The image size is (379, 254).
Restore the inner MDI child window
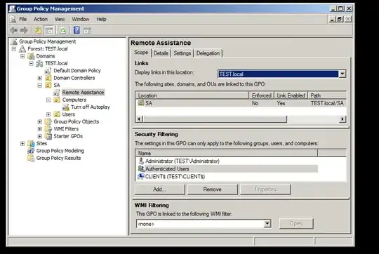point(340,19)
